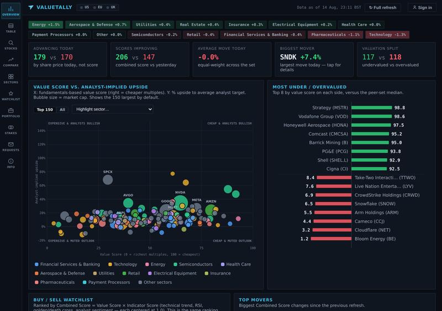Viewport: 442px width, 311px height.
Task: Click Vodafone Group (VOD) row
Action: coord(351,116)
